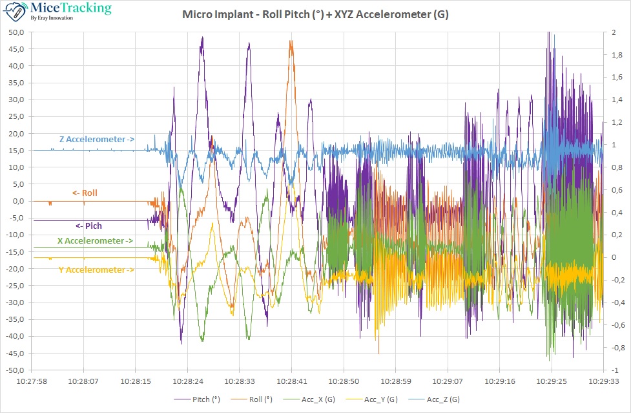Select the chart title text
The height and width of the screenshot is (413, 631).
pos(315,14)
